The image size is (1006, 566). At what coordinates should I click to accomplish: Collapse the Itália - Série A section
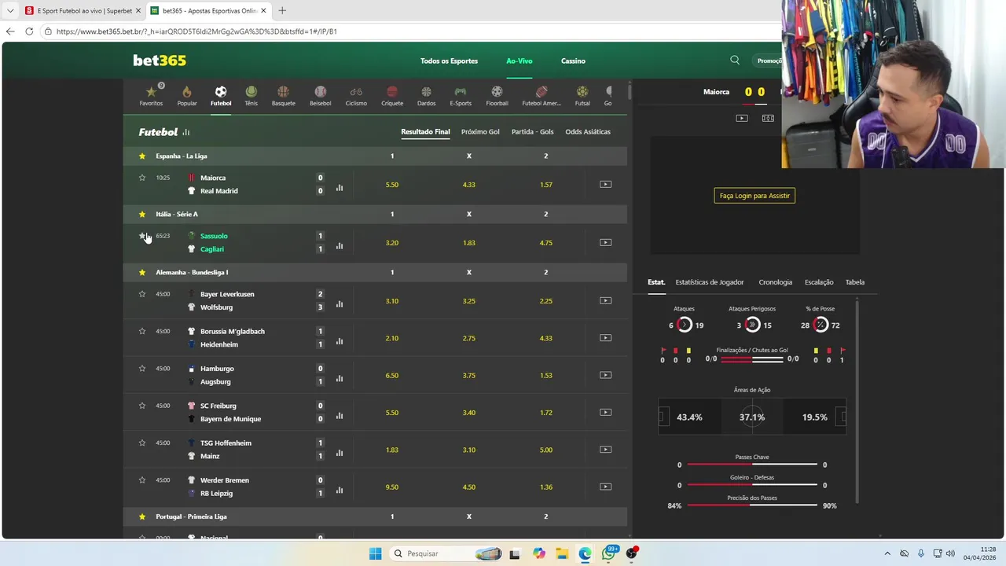(x=375, y=214)
